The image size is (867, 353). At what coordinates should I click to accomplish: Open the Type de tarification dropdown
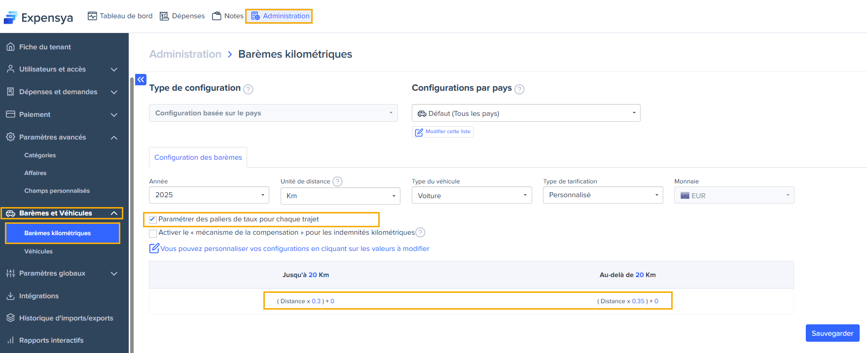pos(603,195)
